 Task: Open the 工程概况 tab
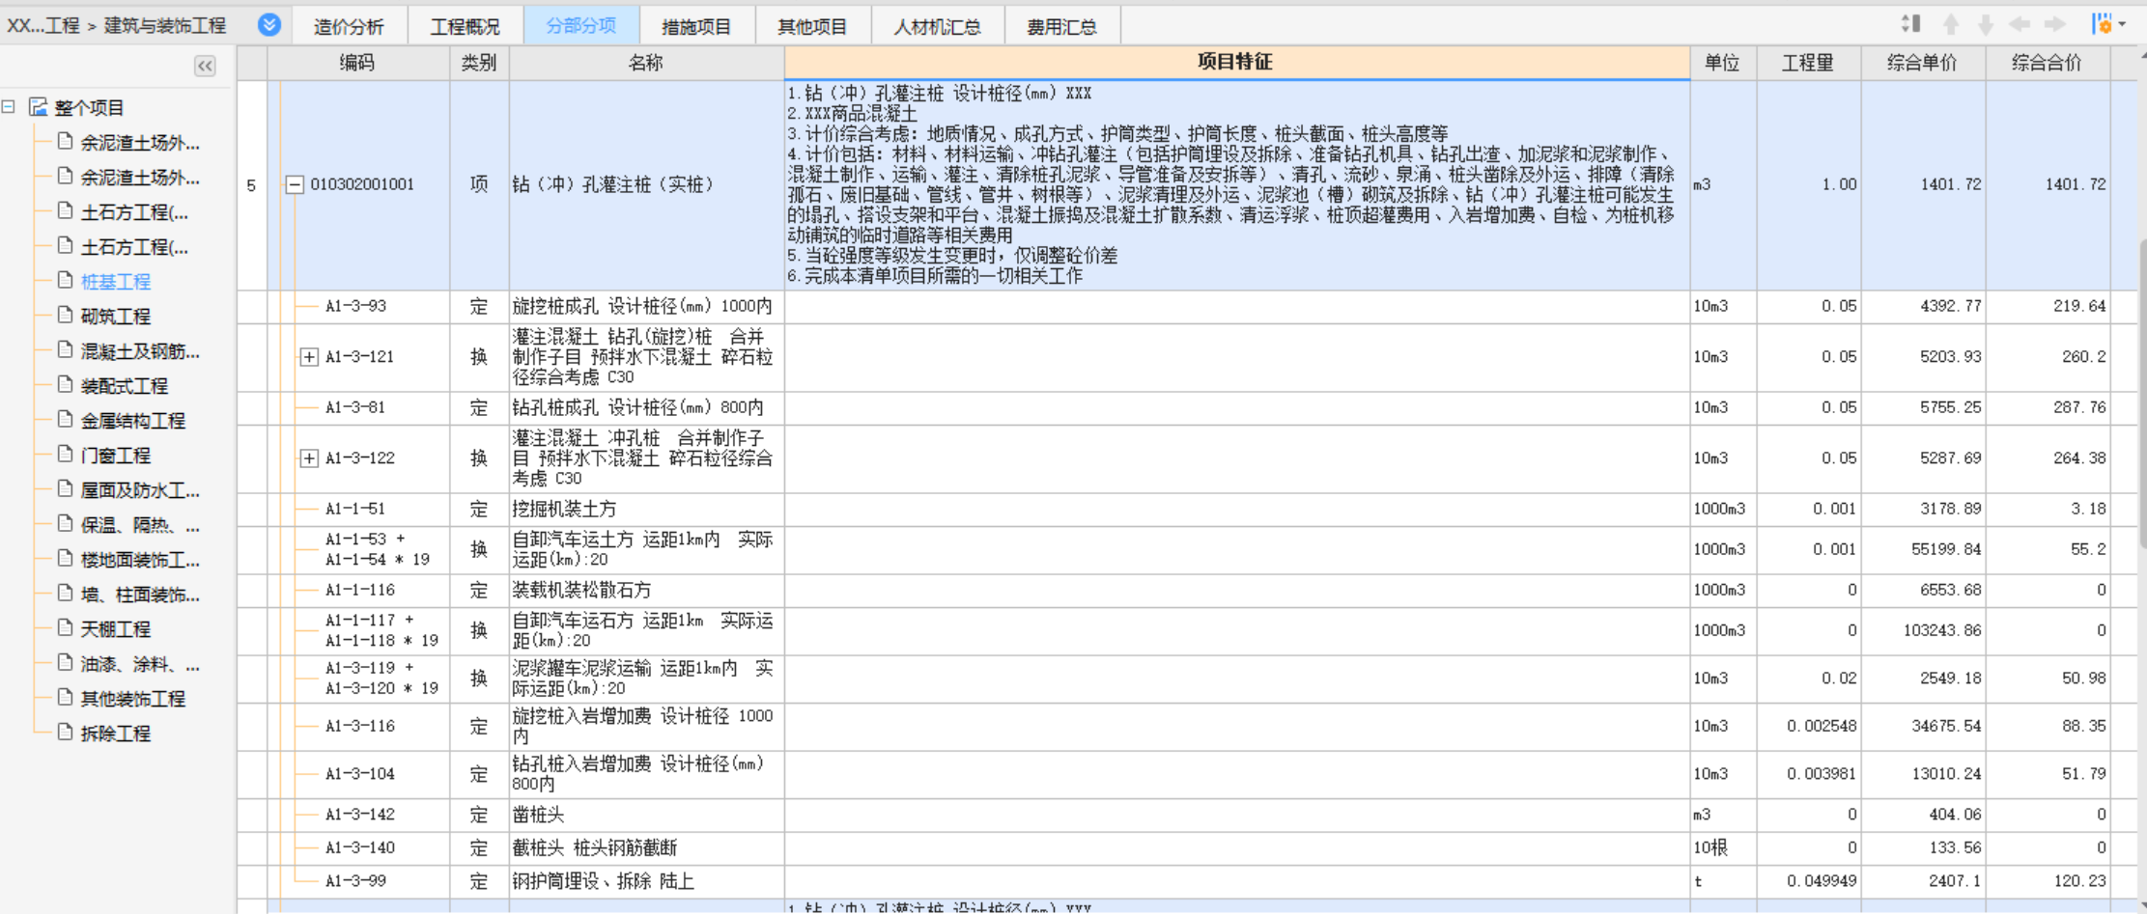466,26
